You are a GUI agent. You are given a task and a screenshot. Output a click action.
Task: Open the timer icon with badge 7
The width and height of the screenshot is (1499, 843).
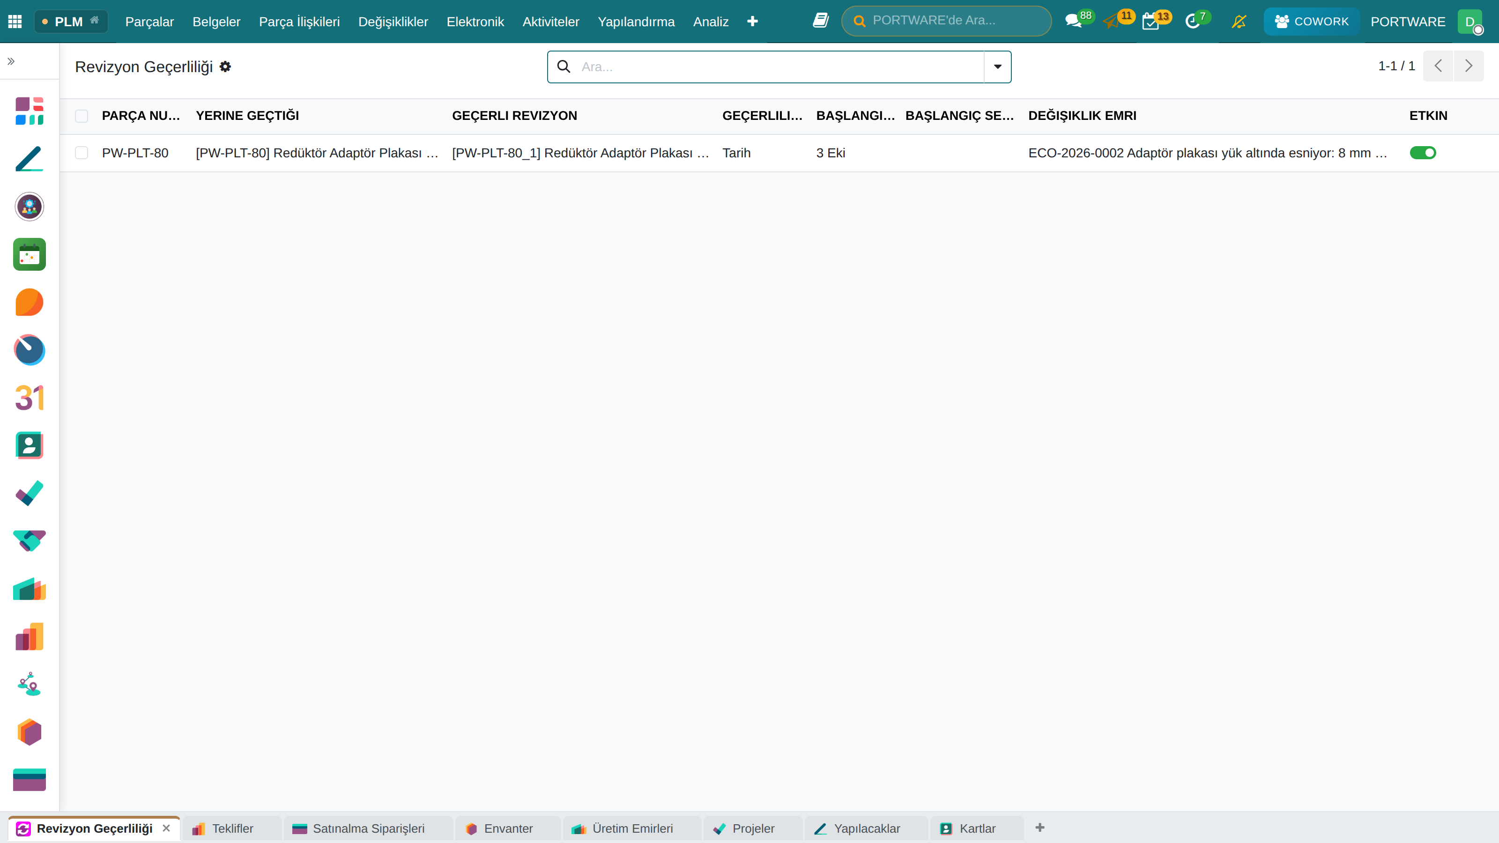coord(1192,22)
